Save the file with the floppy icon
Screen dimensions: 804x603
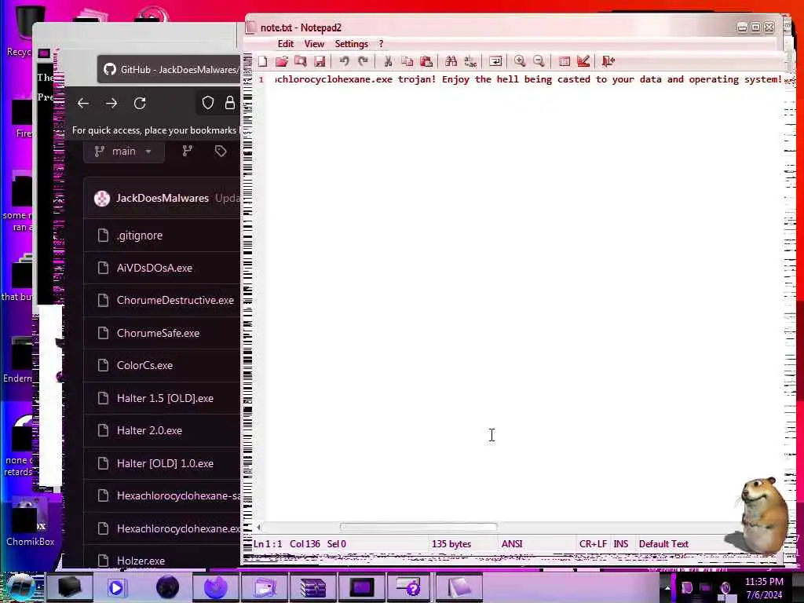click(320, 61)
